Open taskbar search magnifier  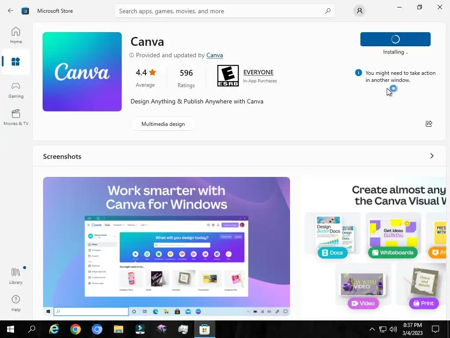pos(32,329)
